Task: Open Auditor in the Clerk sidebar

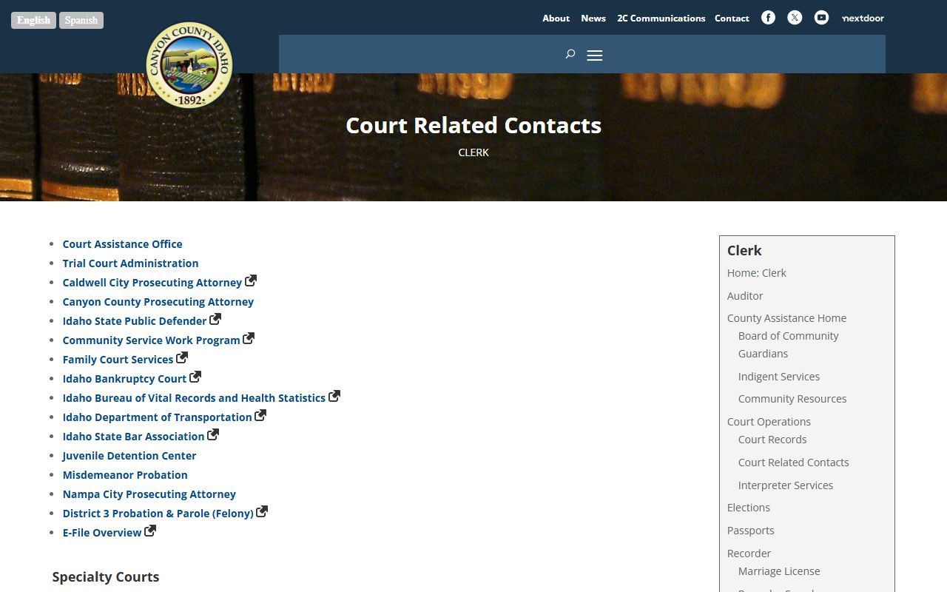Action: click(x=745, y=296)
